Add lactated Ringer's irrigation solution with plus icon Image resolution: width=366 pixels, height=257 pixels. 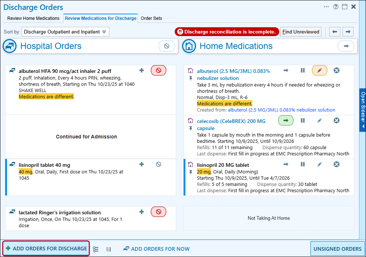click(142, 212)
